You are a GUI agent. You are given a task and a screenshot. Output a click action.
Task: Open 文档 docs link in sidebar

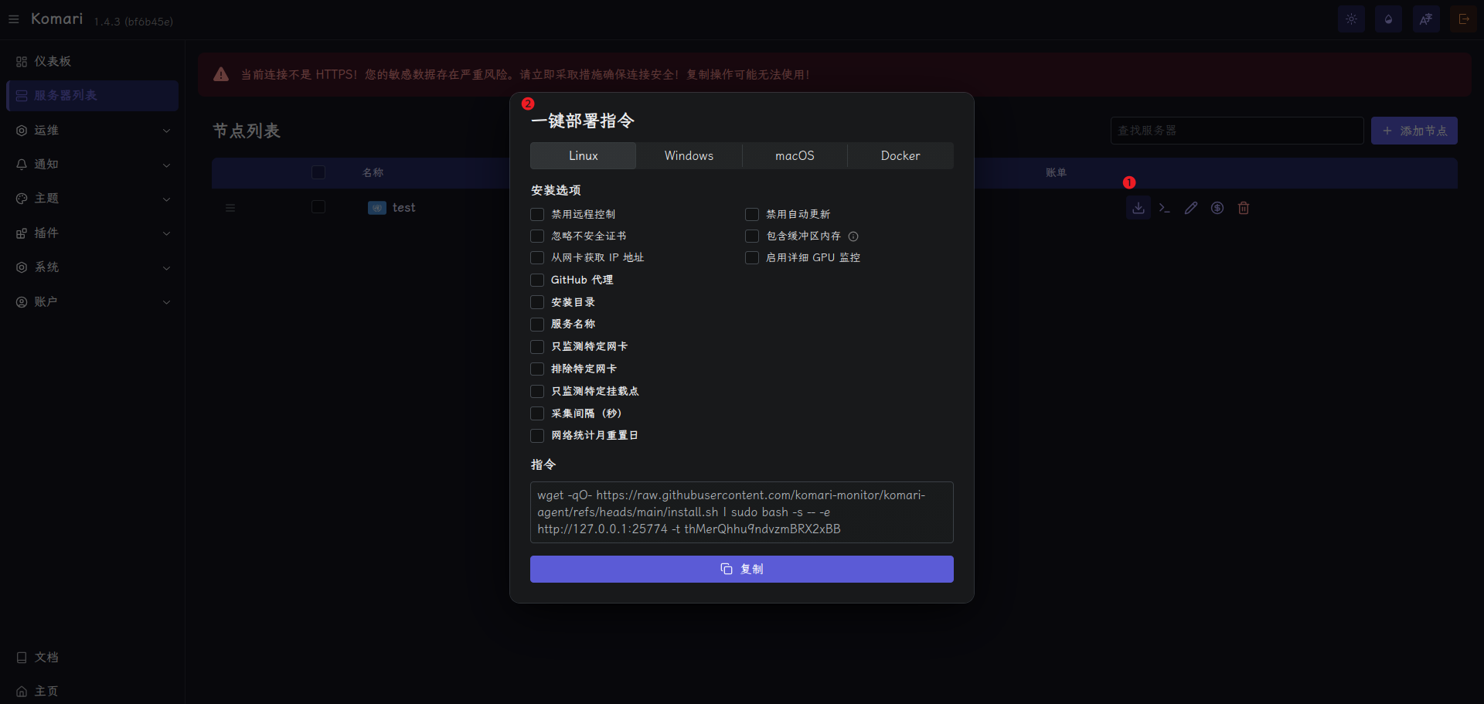(92, 657)
